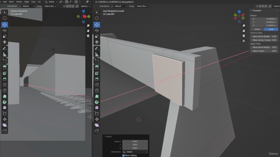This screenshot has height=157, width=280.
Task: Toggle X mirror in right viewport header
Action: 260,6
